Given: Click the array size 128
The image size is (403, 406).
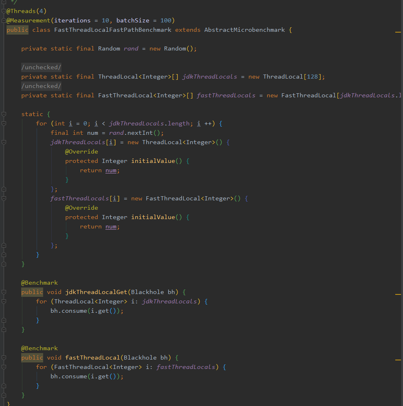Looking at the screenshot, I should pyautogui.click(x=312, y=77).
